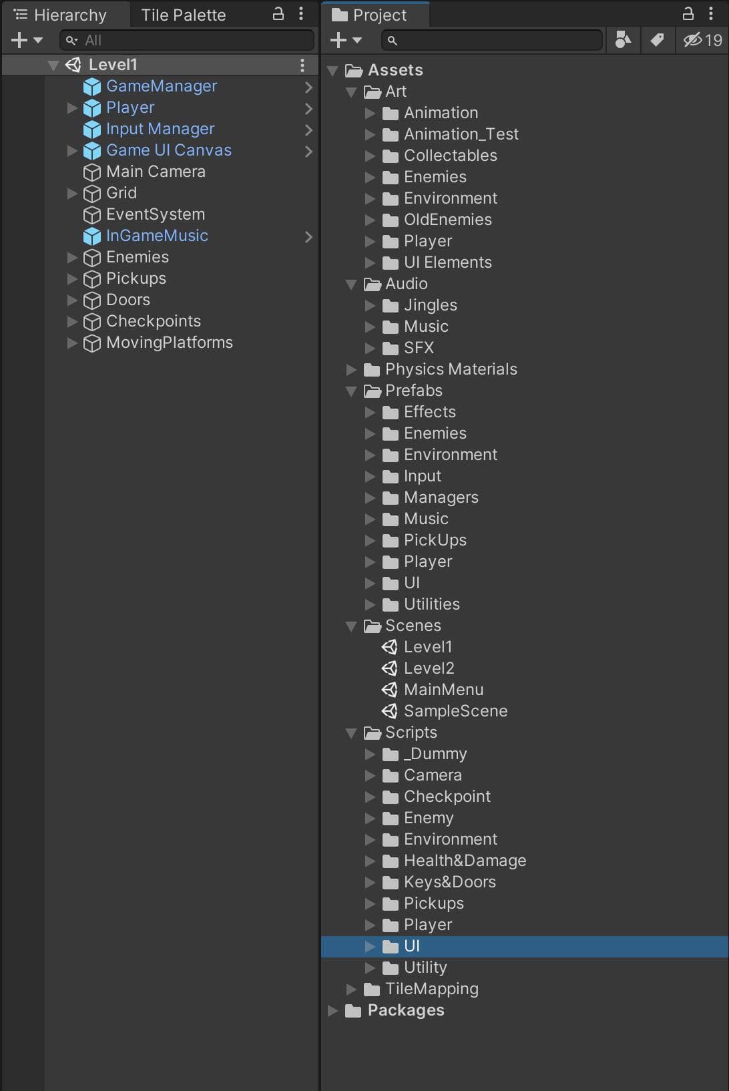Image resolution: width=729 pixels, height=1091 pixels.
Task: Click the InGameMusic prefab cube icon
Action: coord(91,236)
